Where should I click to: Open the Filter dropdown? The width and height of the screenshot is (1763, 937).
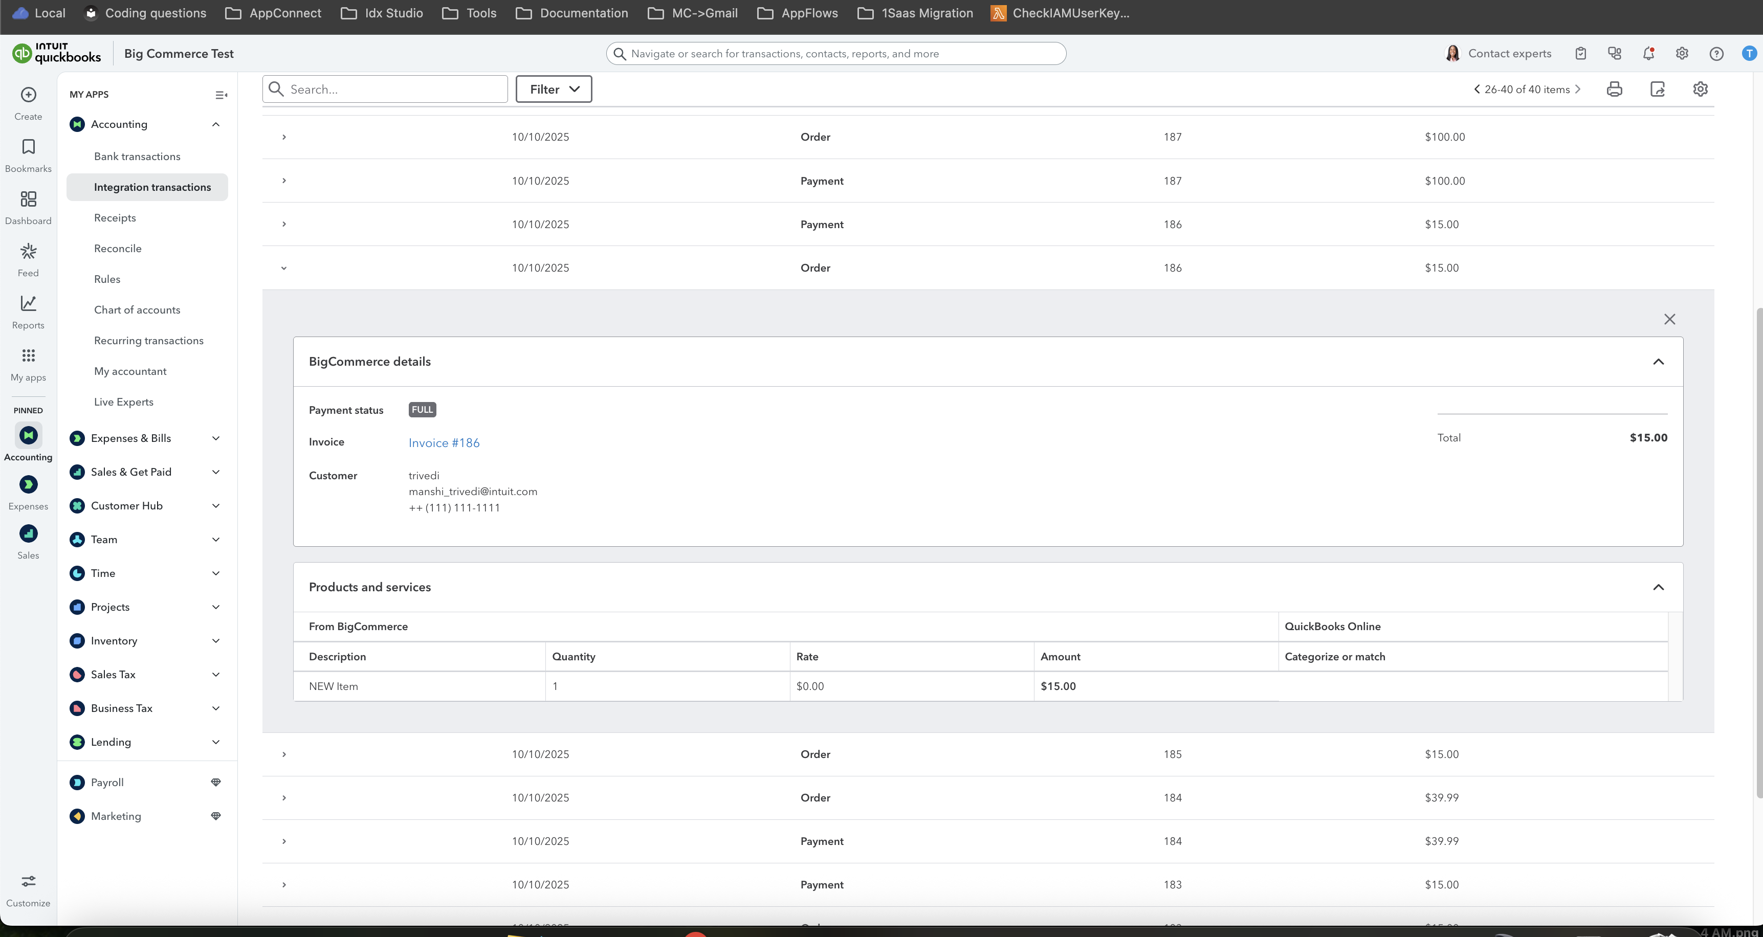point(554,89)
